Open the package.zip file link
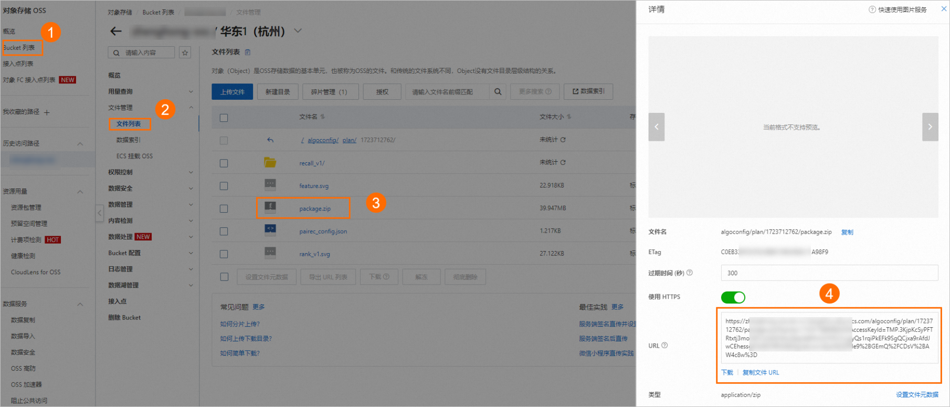Viewport: 950px width, 407px height. tap(315, 209)
